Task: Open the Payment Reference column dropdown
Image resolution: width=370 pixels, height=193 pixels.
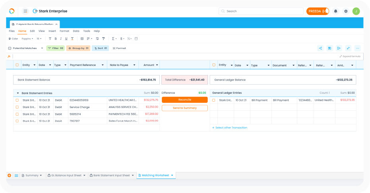Action: coord(103,65)
